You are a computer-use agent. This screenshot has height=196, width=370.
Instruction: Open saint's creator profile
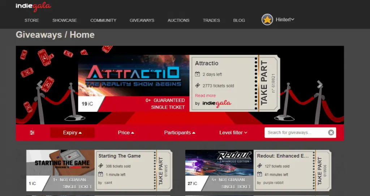[108, 183]
